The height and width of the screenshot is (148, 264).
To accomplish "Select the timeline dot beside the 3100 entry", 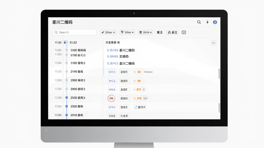I will (x=67, y=55).
